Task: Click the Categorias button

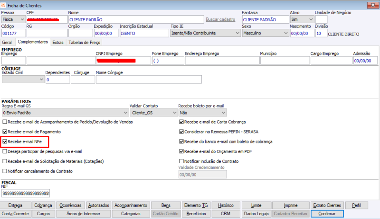Action: 131,214
